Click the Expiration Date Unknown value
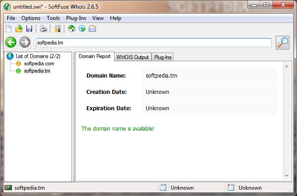This screenshot has height=196, width=297. 158,108
